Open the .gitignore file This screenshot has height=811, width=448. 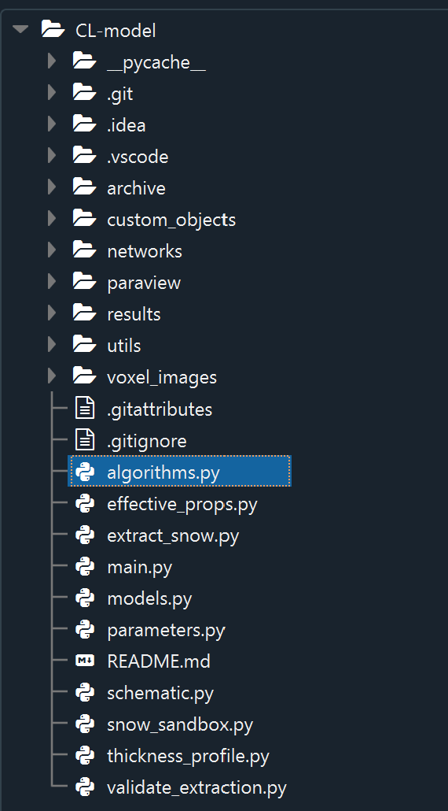pos(146,442)
